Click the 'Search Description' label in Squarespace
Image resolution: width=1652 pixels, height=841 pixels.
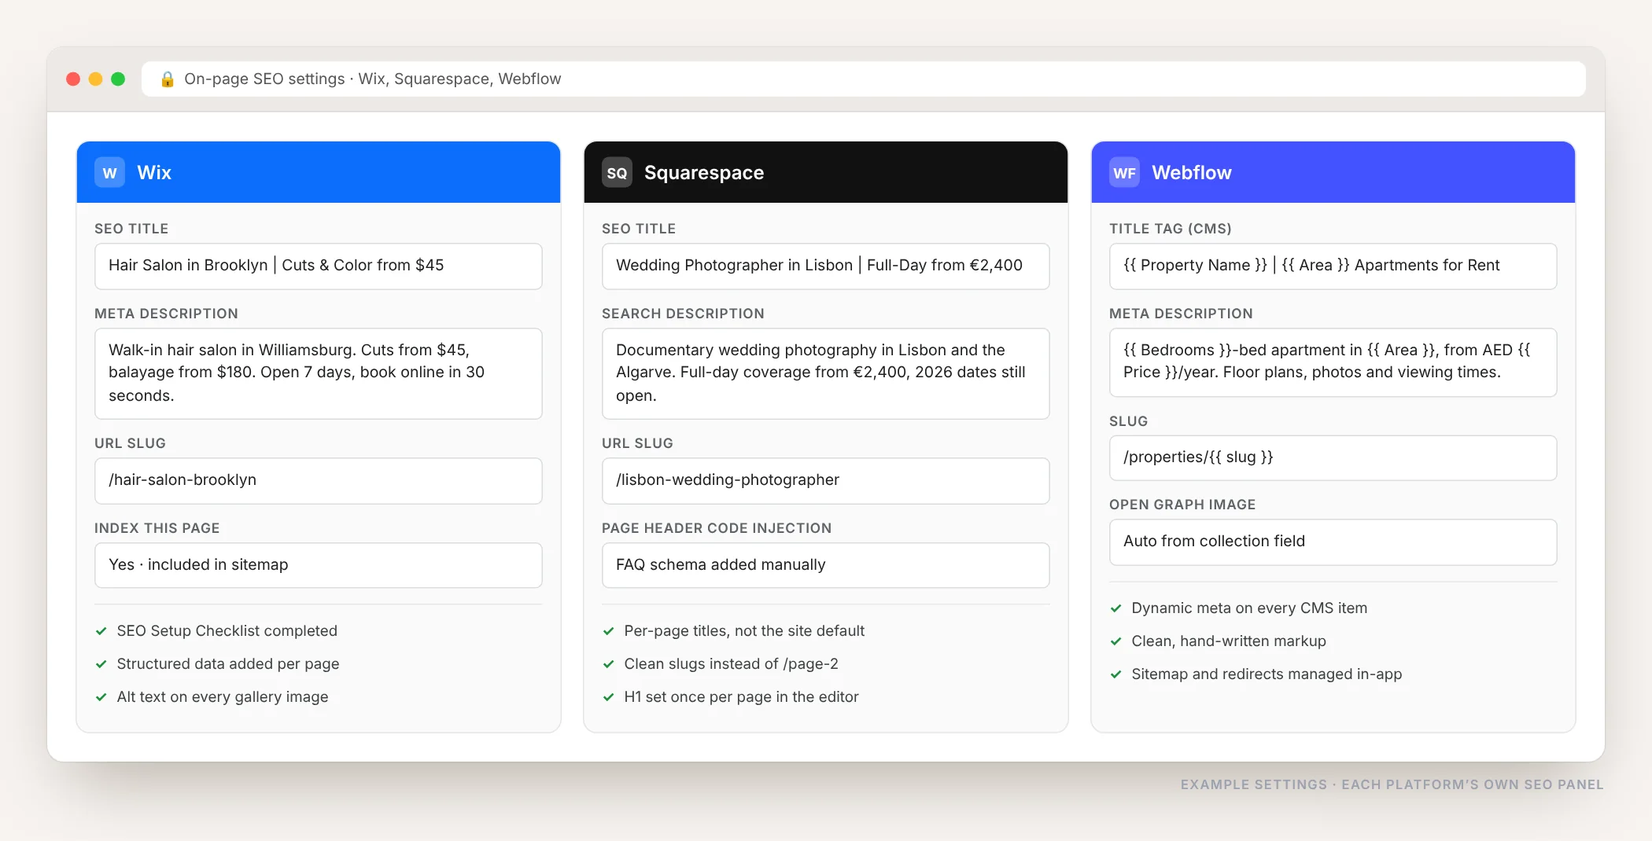pyautogui.click(x=683, y=314)
